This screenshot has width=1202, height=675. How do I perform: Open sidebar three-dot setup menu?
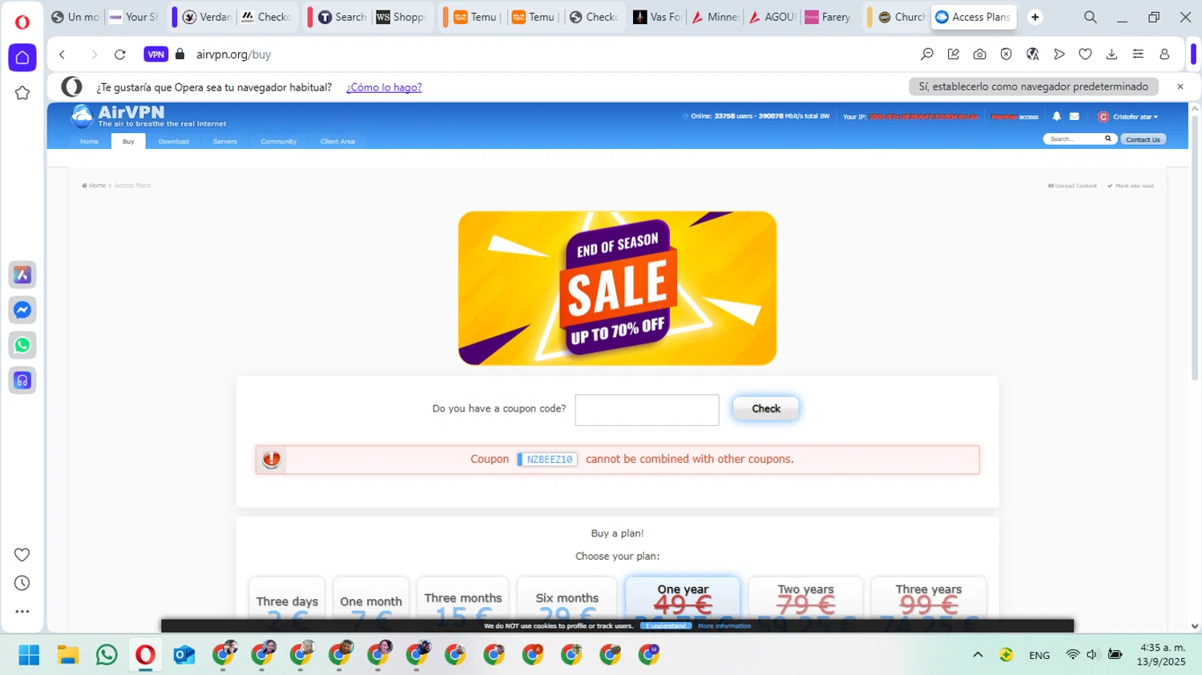coord(22,612)
